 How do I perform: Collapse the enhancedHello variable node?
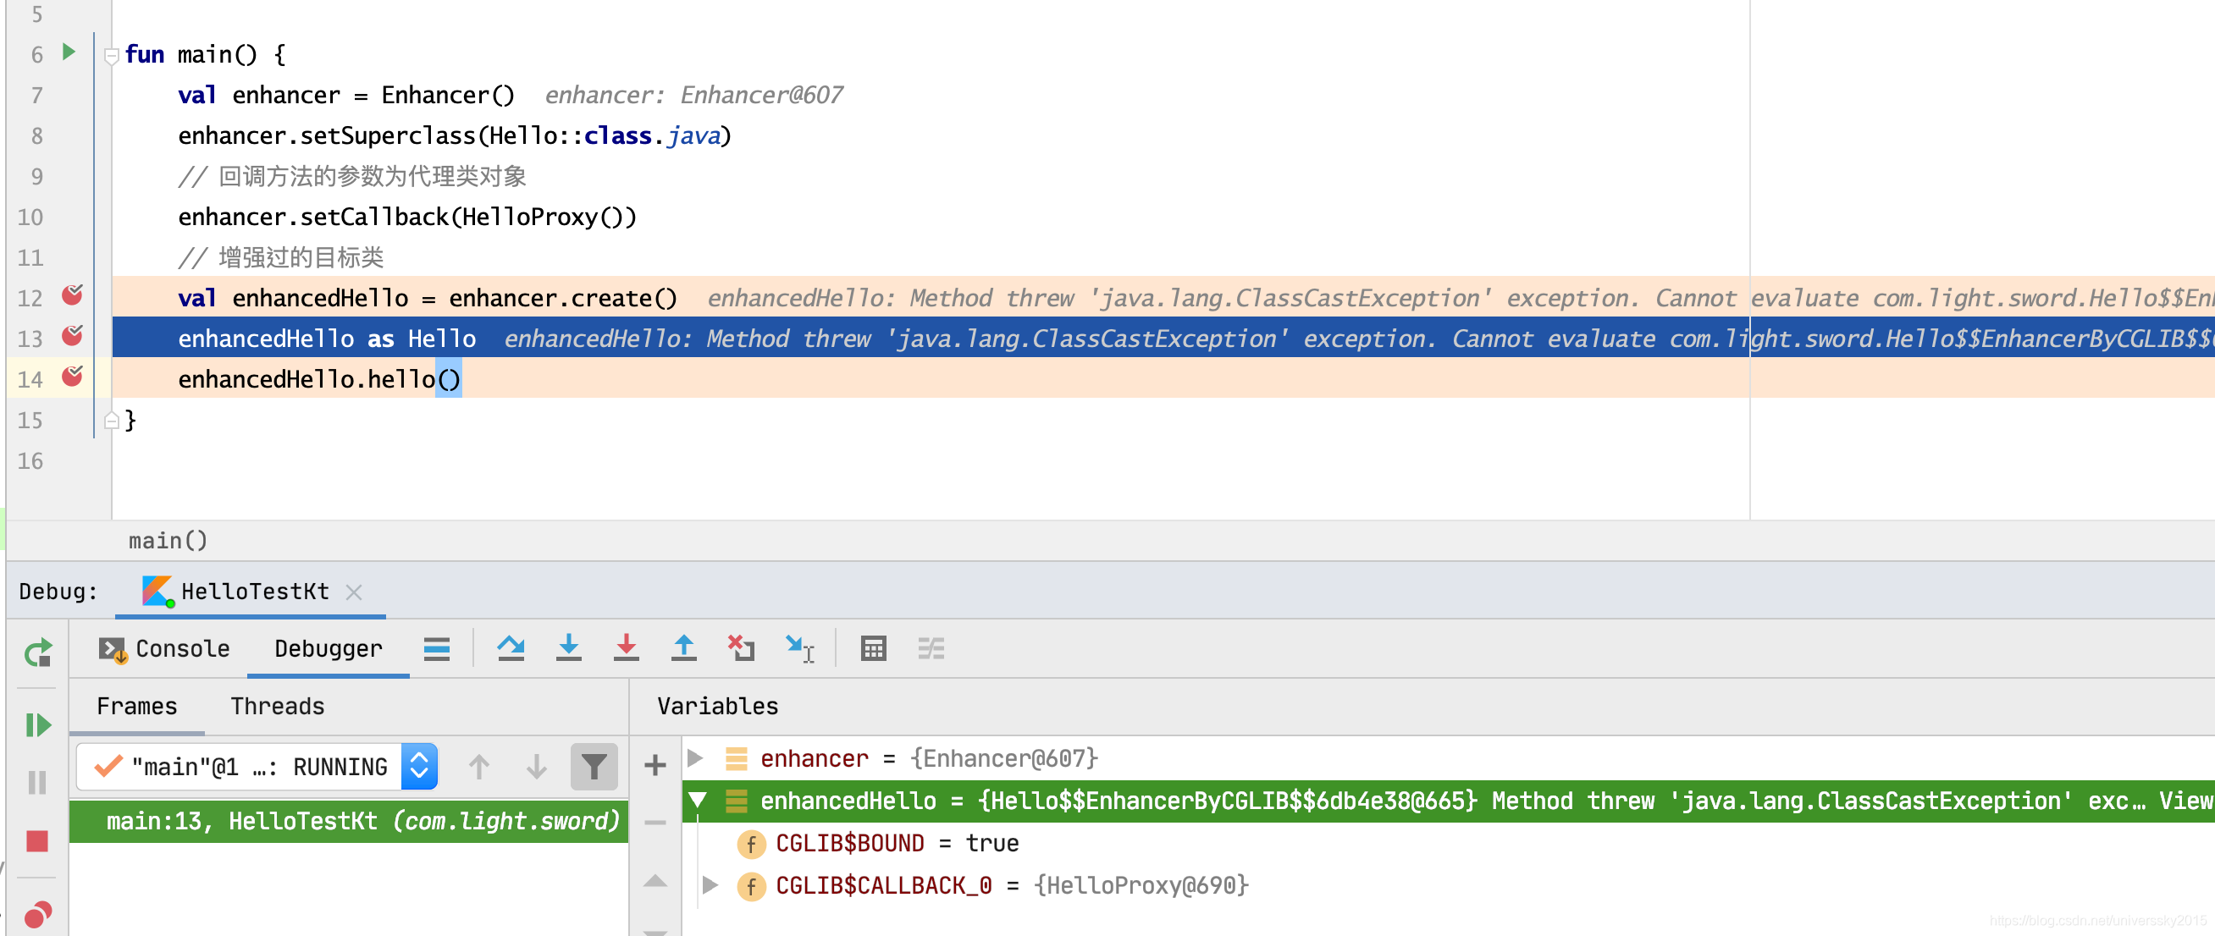(697, 801)
